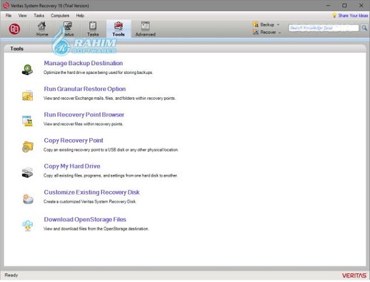Click the Manage Backup Destination disk icon
The image size is (370, 282).
coord(27,70)
